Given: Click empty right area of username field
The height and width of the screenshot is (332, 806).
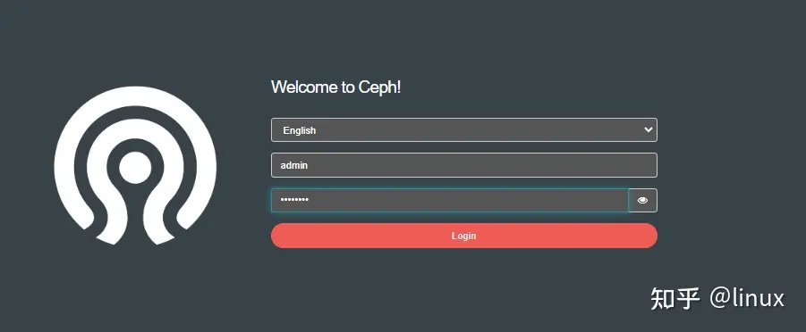Looking at the screenshot, I should pos(514,165).
